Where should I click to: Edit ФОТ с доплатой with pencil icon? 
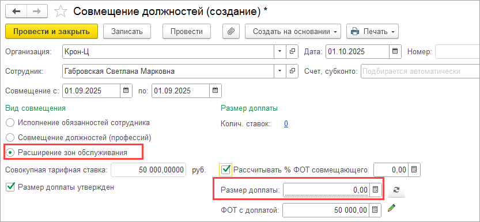pos(391,209)
